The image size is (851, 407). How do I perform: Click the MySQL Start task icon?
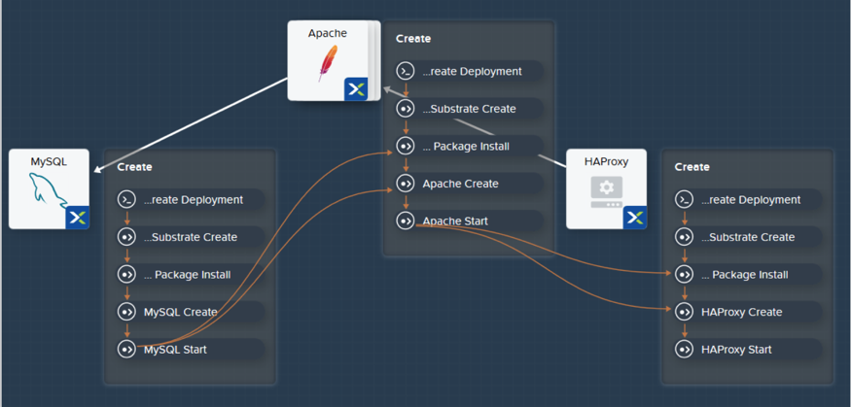126,349
